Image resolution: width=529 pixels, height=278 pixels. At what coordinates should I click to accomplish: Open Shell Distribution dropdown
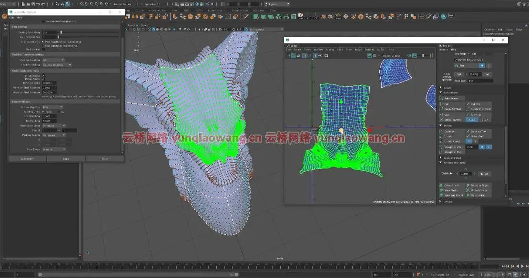pyautogui.click(x=54, y=125)
